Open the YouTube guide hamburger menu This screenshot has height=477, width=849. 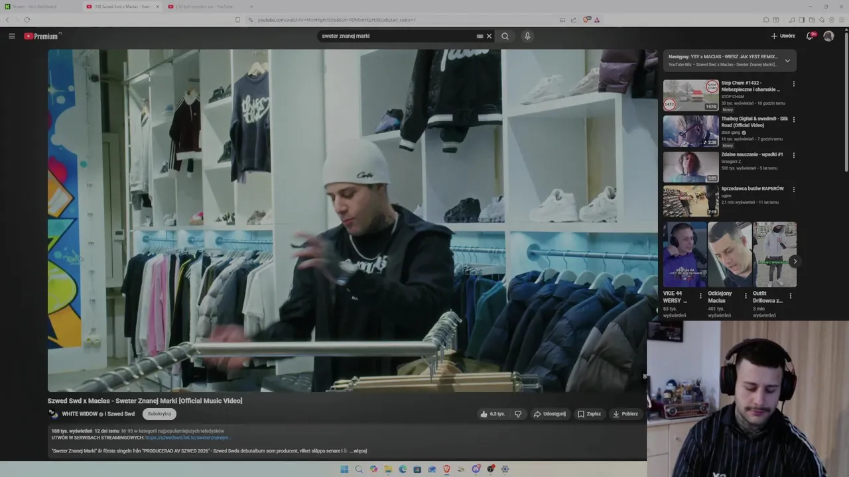point(12,36)
